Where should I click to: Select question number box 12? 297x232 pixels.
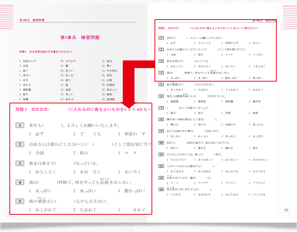click(161, 166)
